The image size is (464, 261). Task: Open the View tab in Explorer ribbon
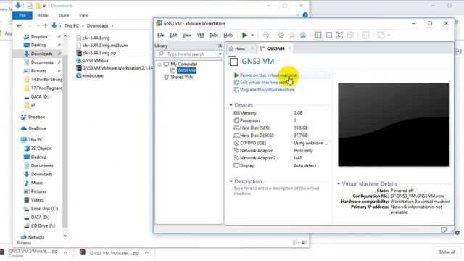pos(83,15)
